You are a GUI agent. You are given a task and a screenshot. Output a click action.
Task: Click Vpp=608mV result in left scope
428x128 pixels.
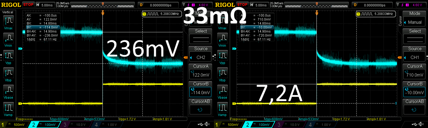[60, 119]
